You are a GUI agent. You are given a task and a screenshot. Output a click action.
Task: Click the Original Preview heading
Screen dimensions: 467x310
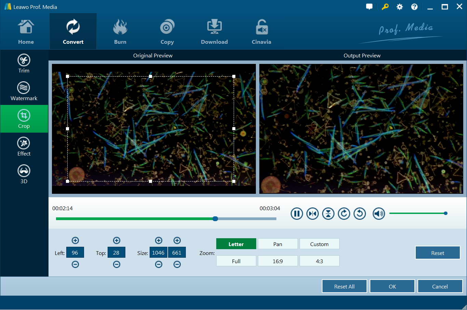point(153,55)
